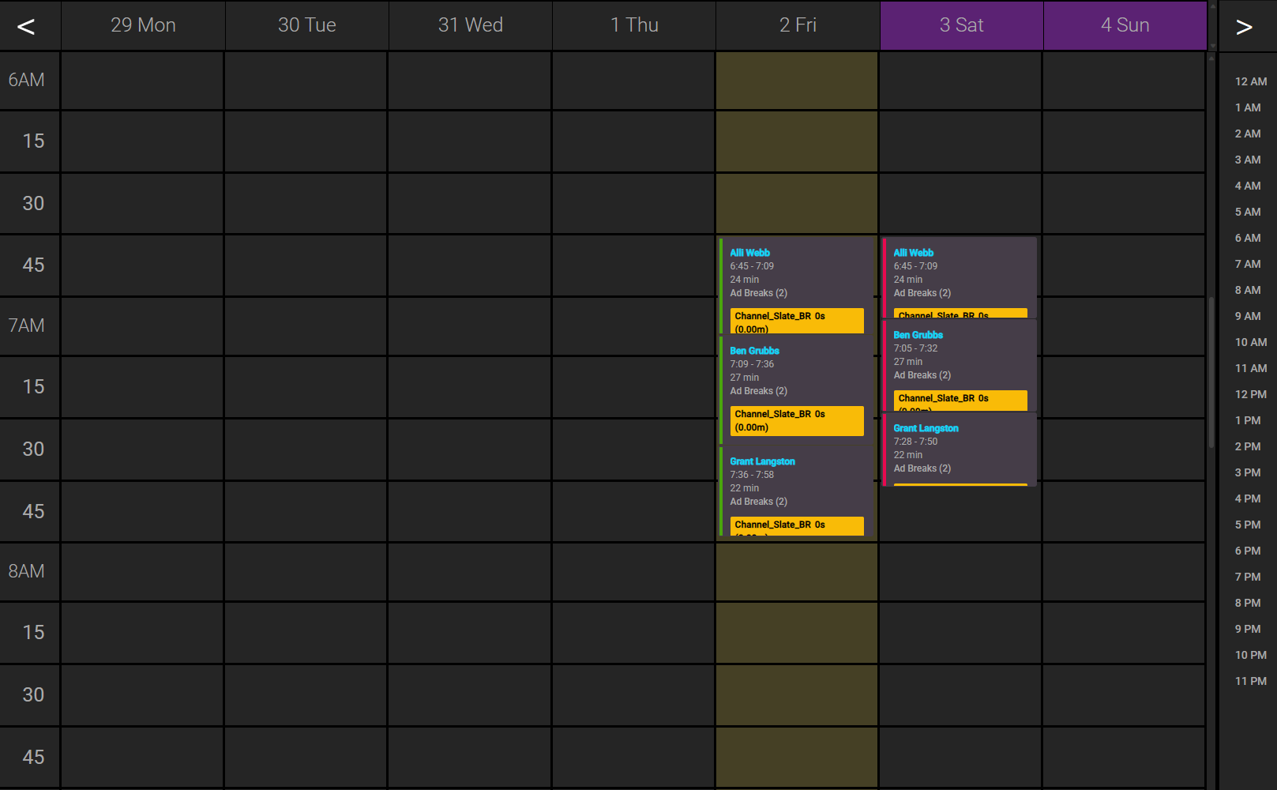Open Saturday's Grant Langston 7:28 event
This screenshot has height=790, width=1277.
pyautogui.click(x=960, y=448)
